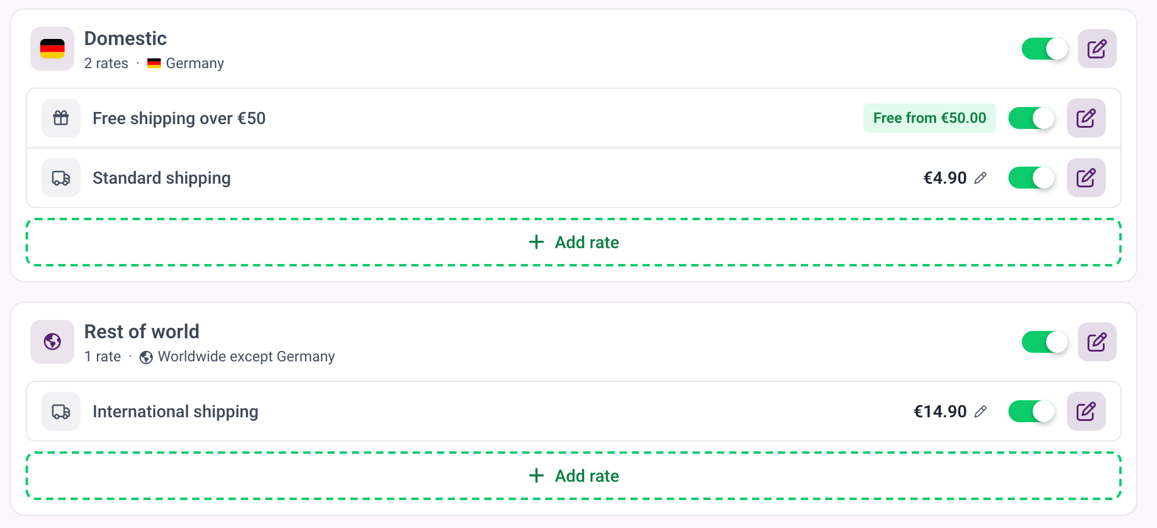Edit the Free shipping over €50 rate
Screen dimensions: 1157x528
pos(1086,118)
